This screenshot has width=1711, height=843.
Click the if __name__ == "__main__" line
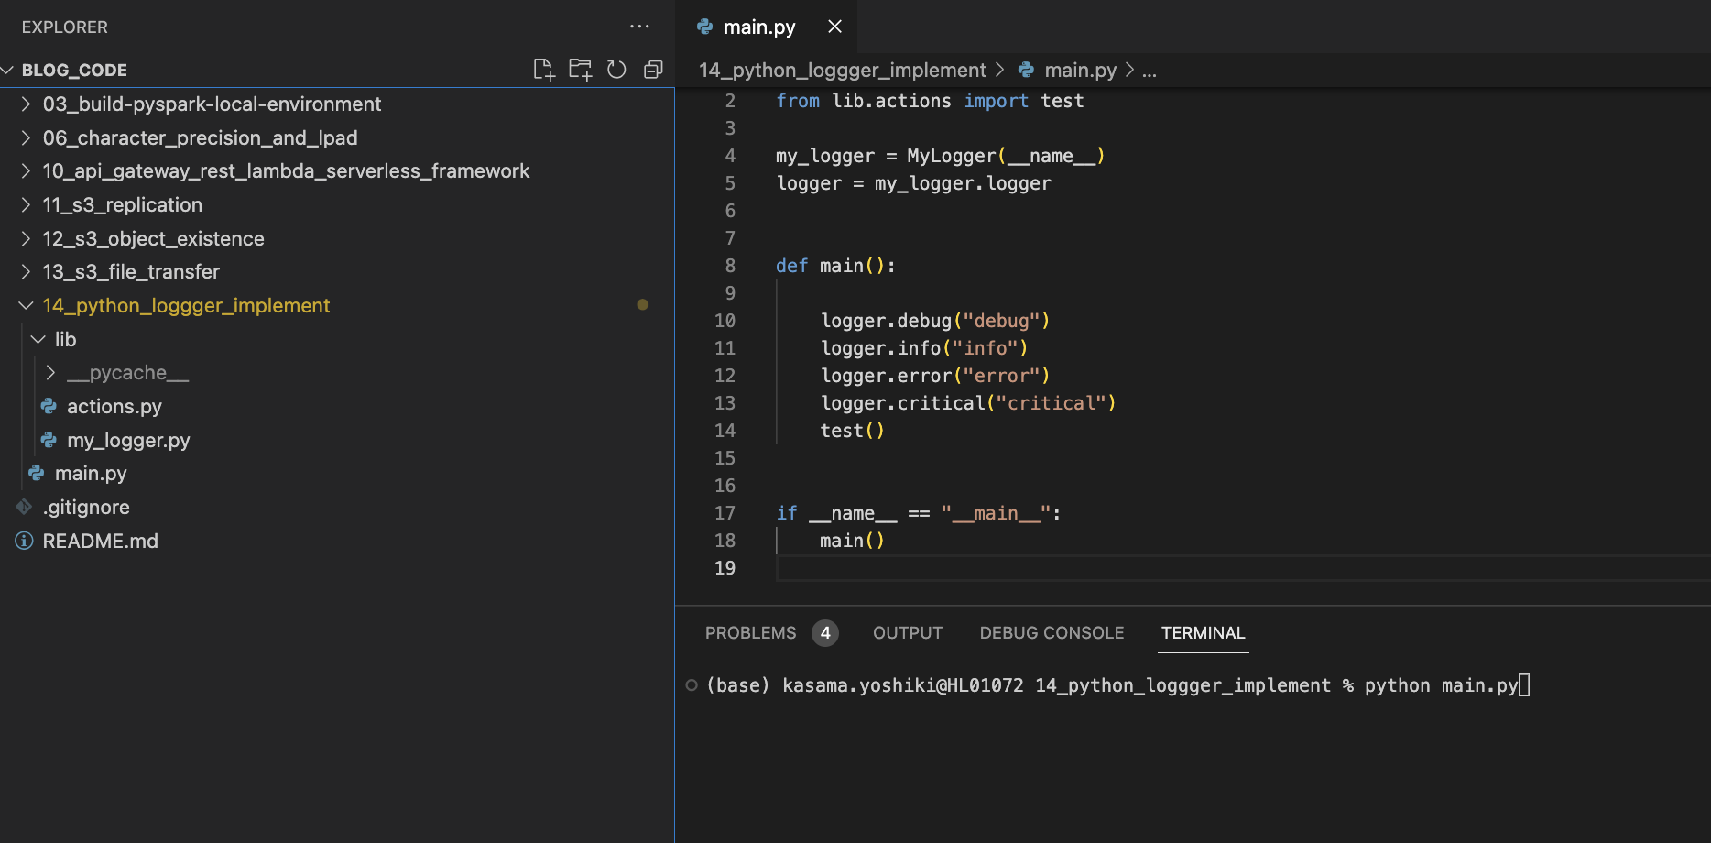(x=918, y=513)
